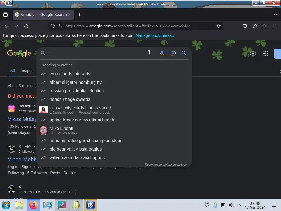Screen dimensions: 281x211
Task: Click the Firefox taskbar icon
Action: 33,205
